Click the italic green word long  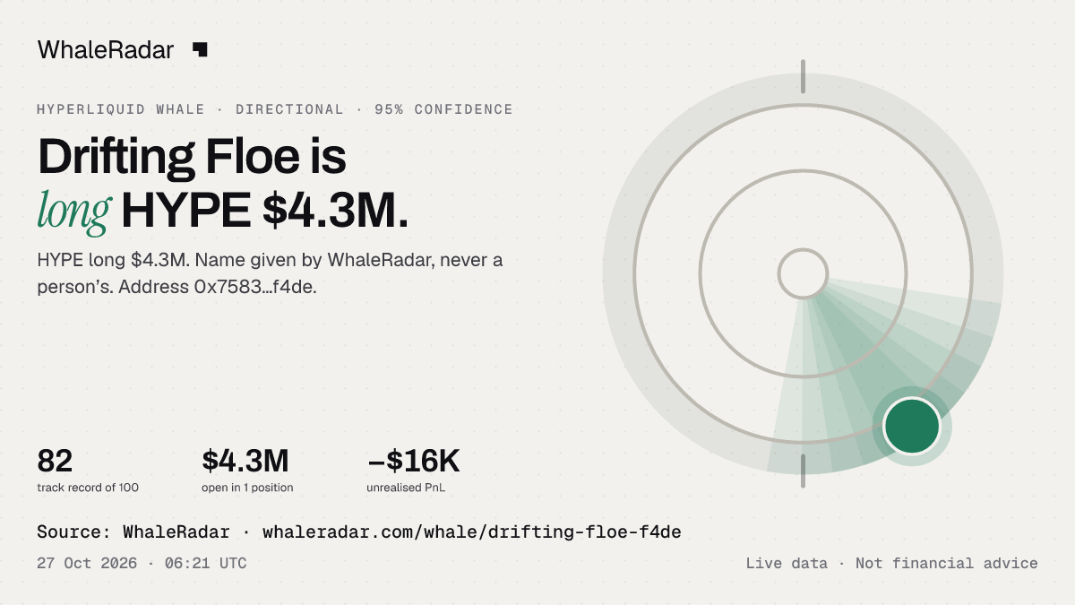point(74,212)
